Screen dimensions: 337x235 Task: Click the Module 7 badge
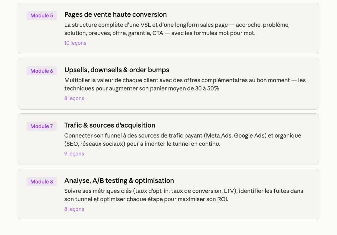click(x=42, y=126)
